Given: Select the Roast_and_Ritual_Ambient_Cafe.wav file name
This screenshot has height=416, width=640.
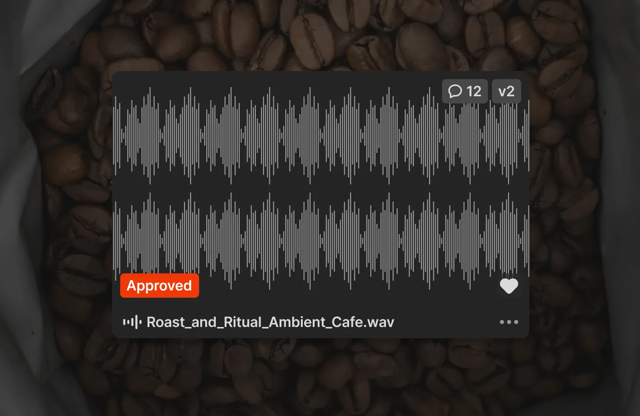Looking at the screenshot, I should click(271, 322).
